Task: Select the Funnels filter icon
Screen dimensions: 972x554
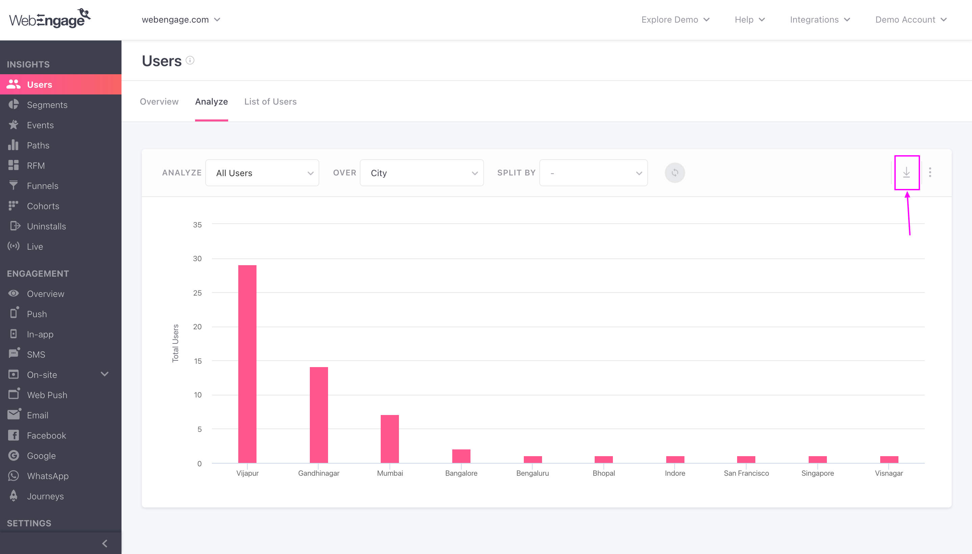Action: point(14,185)
